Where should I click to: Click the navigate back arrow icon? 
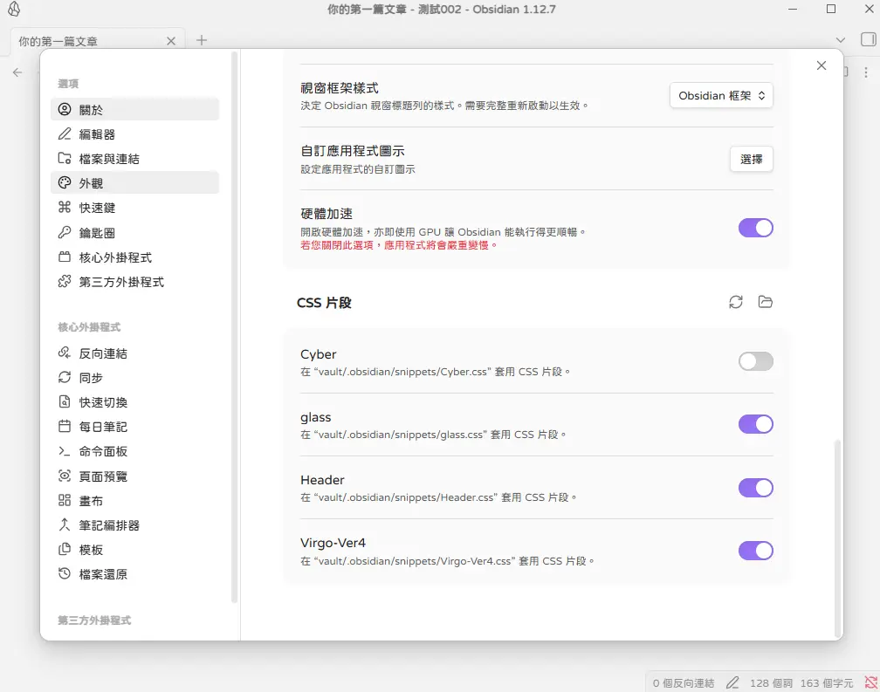(17, 72)
